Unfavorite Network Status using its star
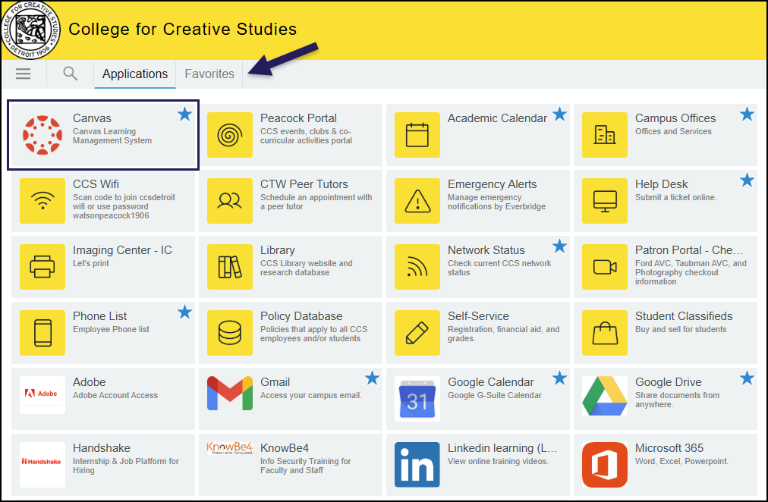This screenshot has height=502, width=768. [559, 246]
